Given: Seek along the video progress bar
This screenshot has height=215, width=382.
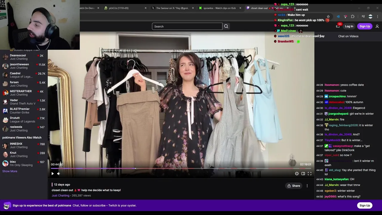Looking at the screenshot, I should (181, 168).
